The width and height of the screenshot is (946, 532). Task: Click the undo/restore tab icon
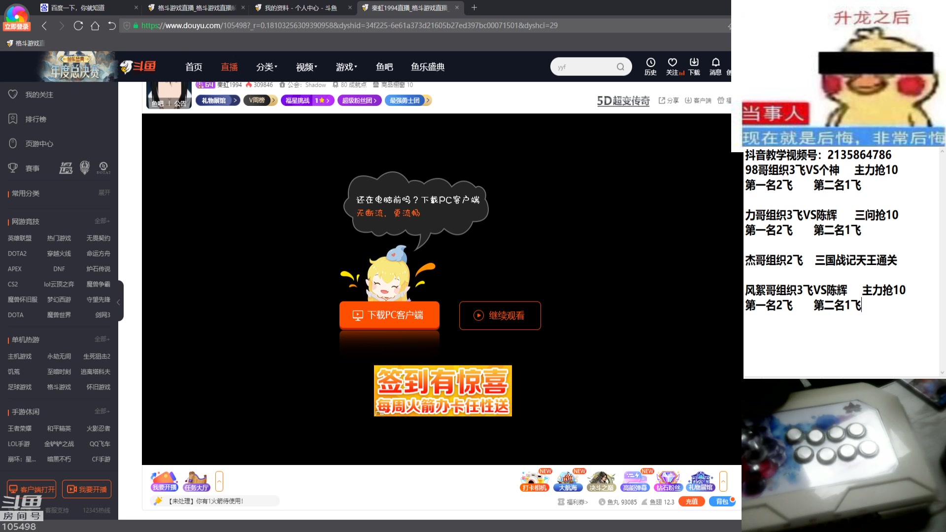click(x=112, y=26)
